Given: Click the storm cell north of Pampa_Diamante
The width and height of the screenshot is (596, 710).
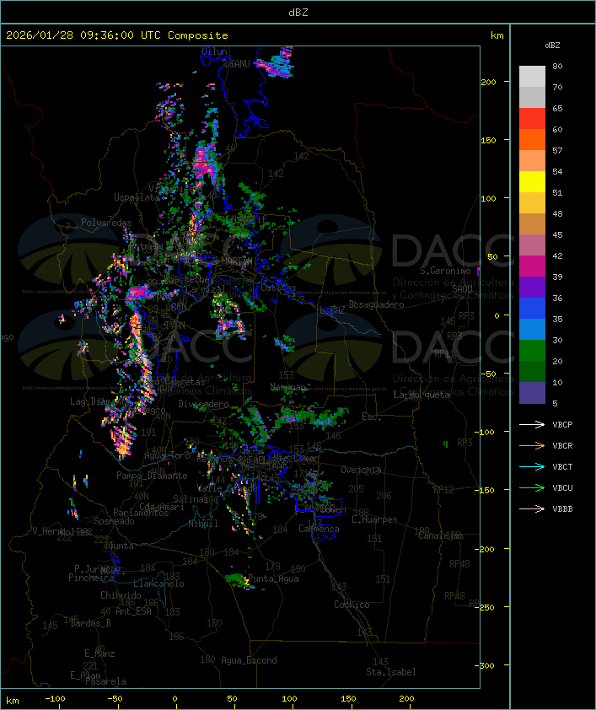Looking at the screenshot, I should click(x=124, y=440).
